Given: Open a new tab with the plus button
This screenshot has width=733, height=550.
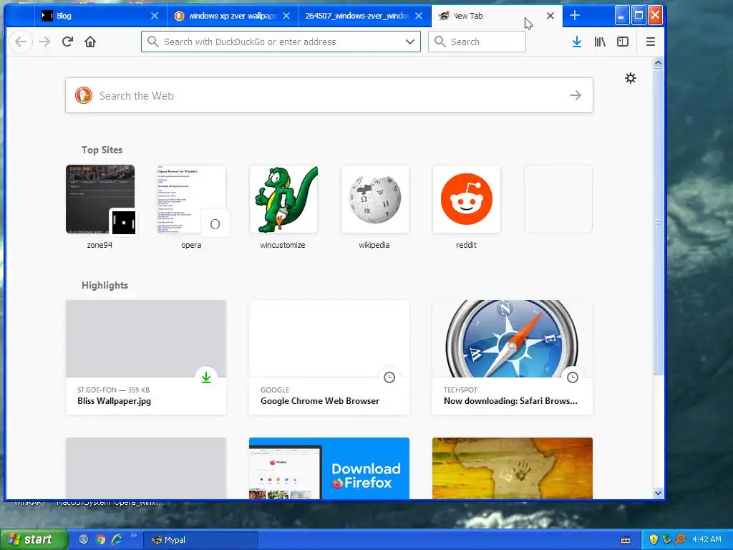Looking at the screenshot, I should pyautogui.click(x=575, y=16).
